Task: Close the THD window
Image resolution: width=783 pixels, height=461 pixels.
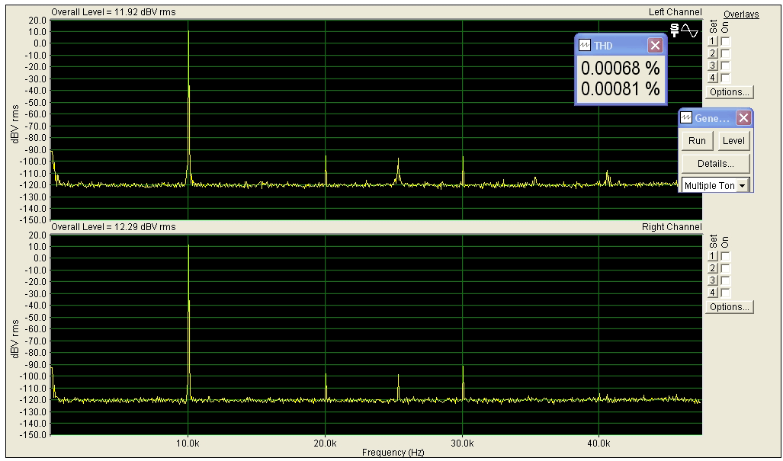Action: [655, 46]
